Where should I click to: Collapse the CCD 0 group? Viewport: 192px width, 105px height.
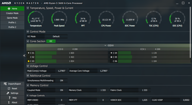105,45
